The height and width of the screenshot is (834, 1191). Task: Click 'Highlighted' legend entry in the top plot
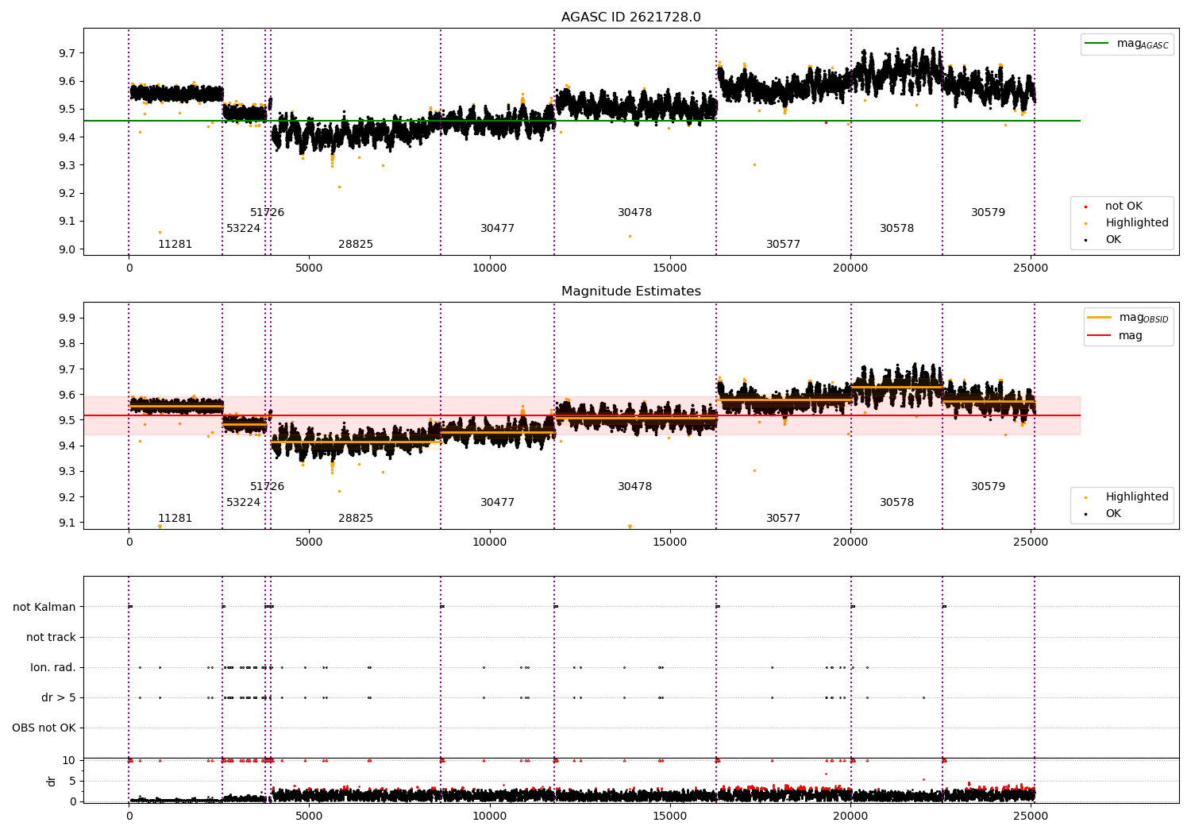tap(1127, 223)
